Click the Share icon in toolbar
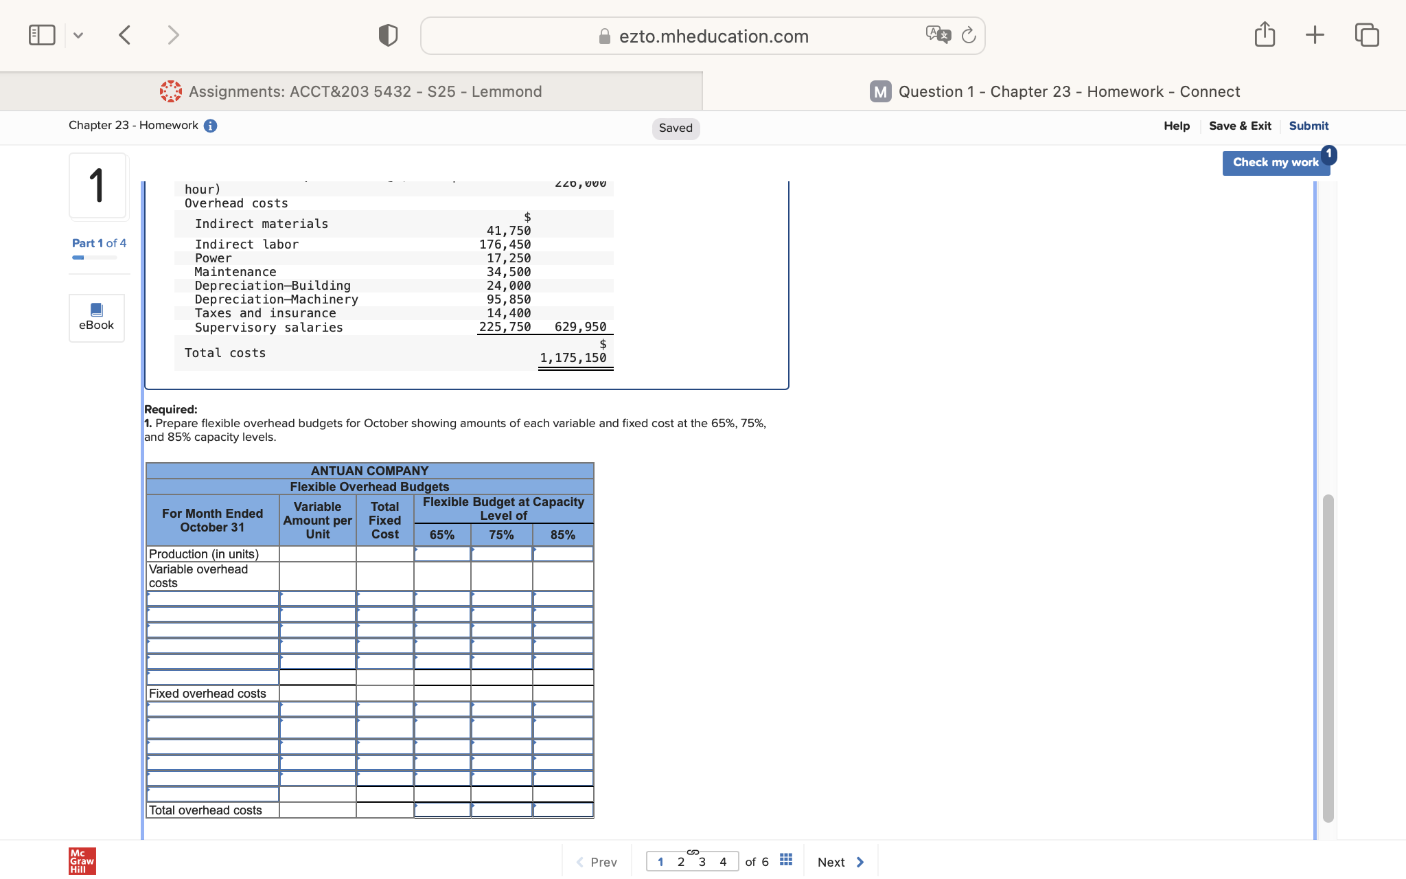 point(1265,35)
